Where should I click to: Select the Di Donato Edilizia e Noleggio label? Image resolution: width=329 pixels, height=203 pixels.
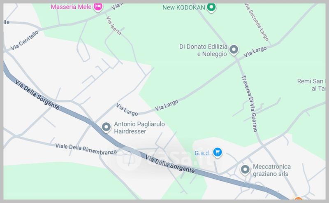coord(203,50)
